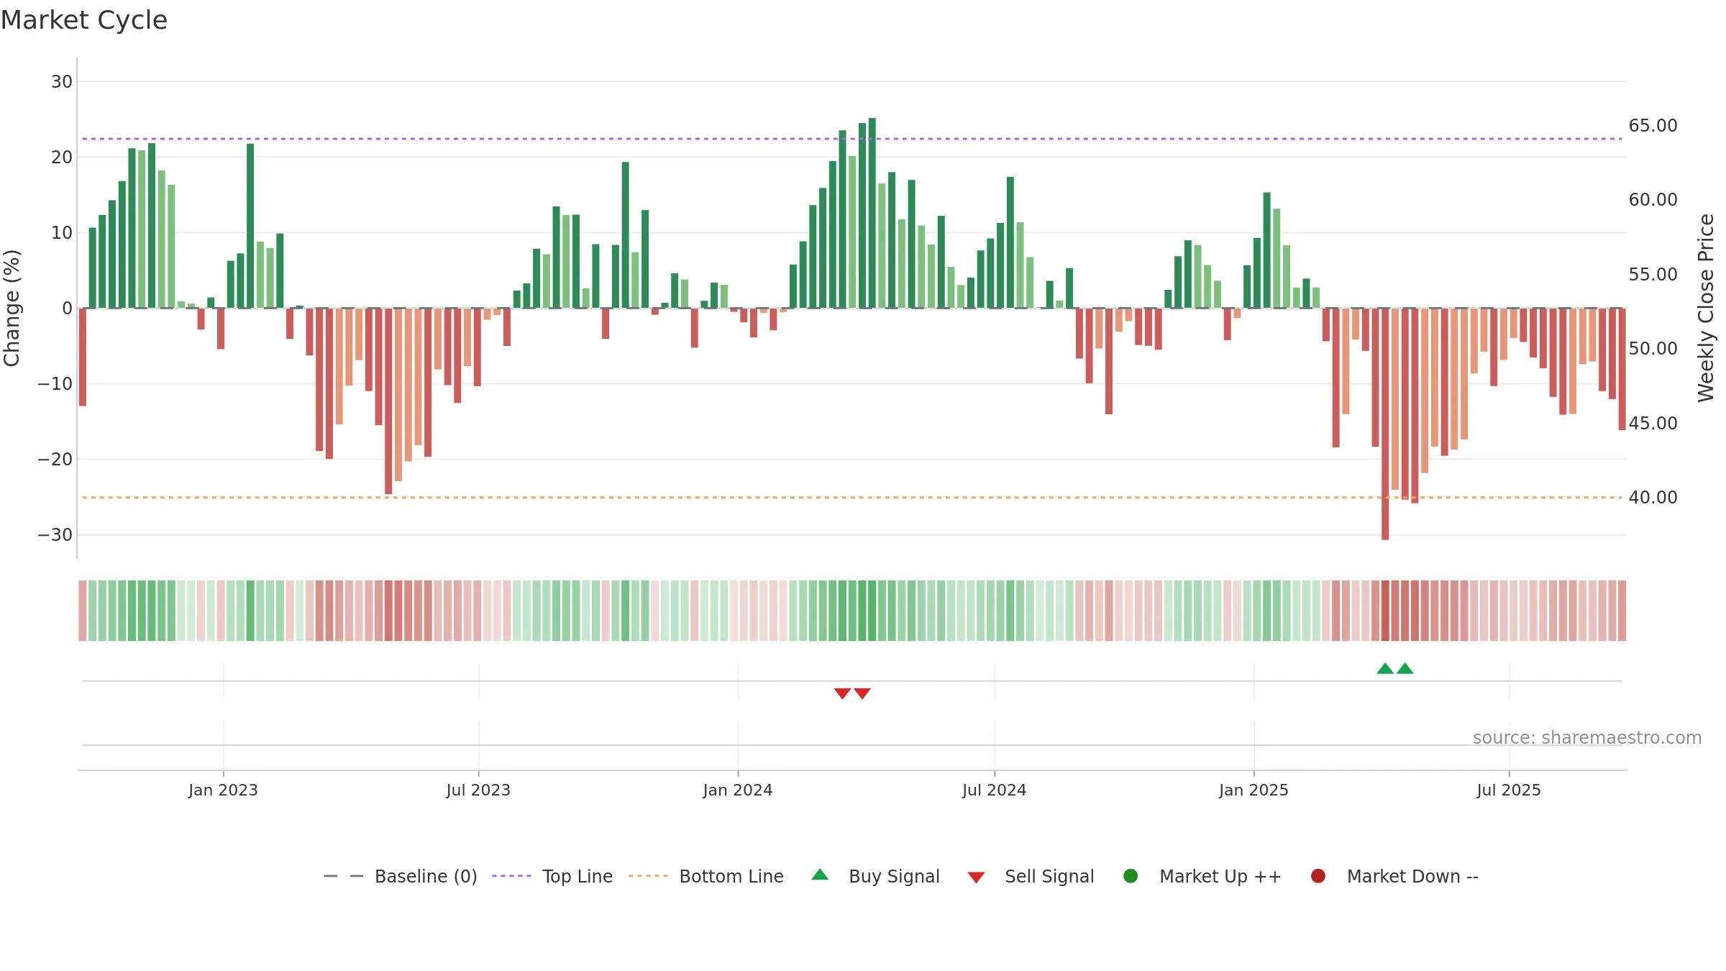Click the 50.00 price axis label
The height and width of the screenshot is (971, 1726).
[1653, 349]
